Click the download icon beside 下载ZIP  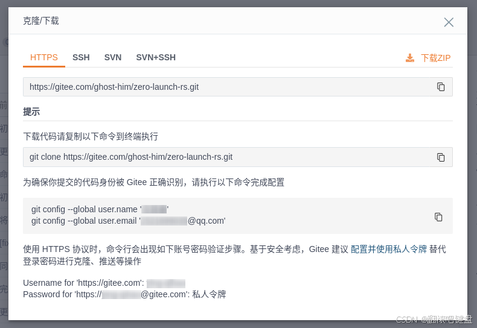410,58
